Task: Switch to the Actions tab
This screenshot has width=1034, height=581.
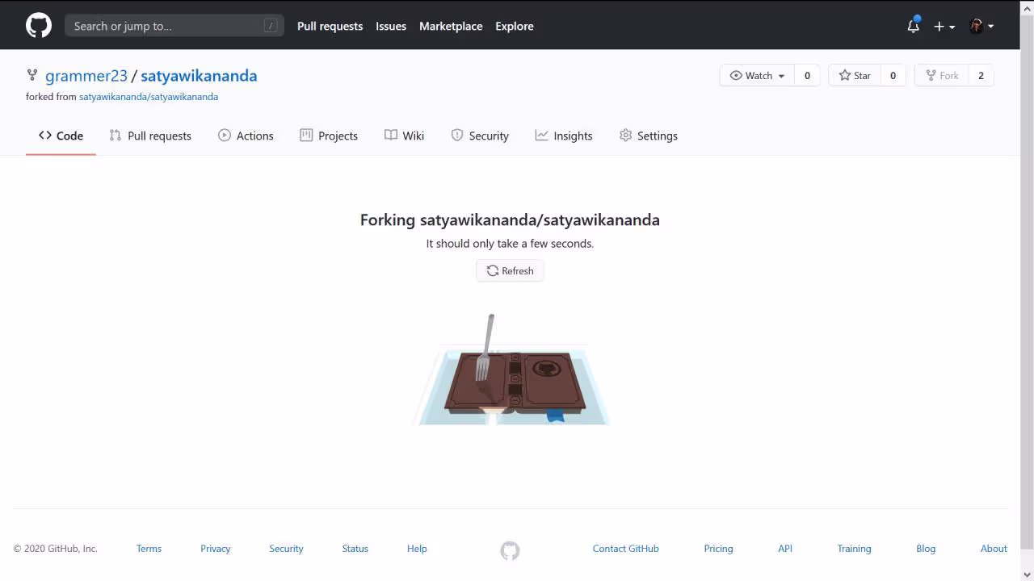Action: (x=246, y=136)
